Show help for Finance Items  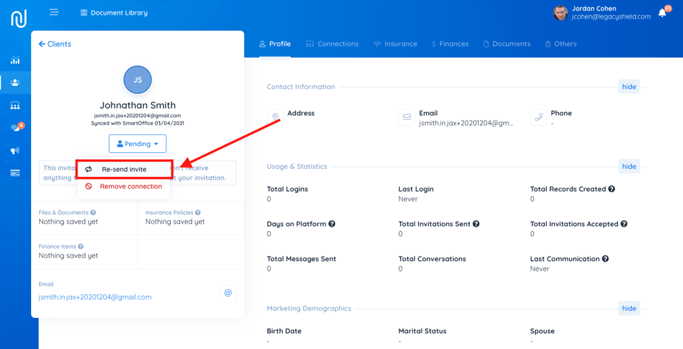pyautogui.click(x=81, y=246)
